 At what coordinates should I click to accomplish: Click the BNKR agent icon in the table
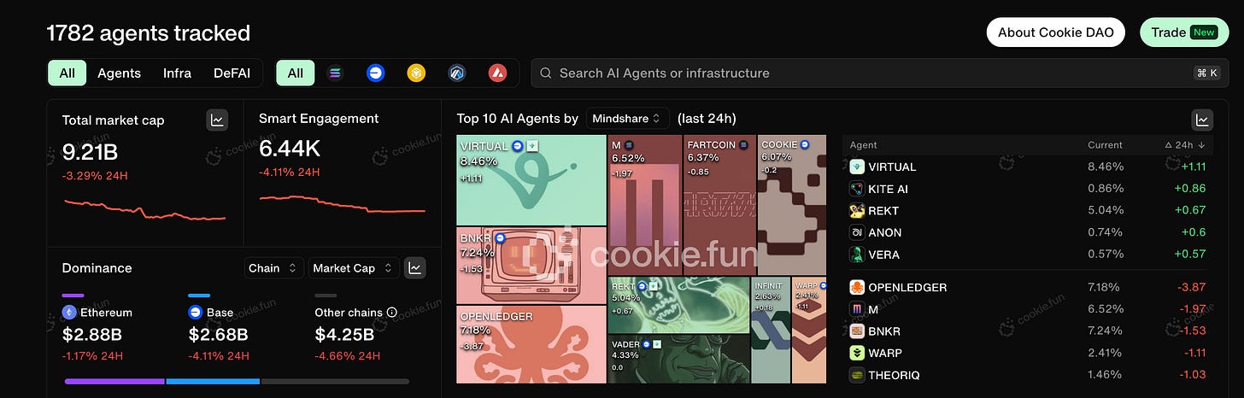click(857, 331)
